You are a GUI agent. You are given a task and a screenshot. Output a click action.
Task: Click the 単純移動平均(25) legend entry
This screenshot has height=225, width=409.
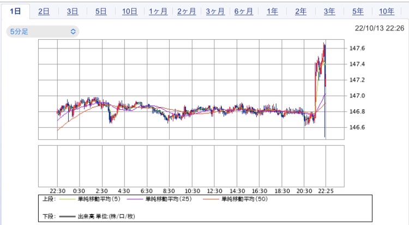pyautogui.click(x=169, y=199)
